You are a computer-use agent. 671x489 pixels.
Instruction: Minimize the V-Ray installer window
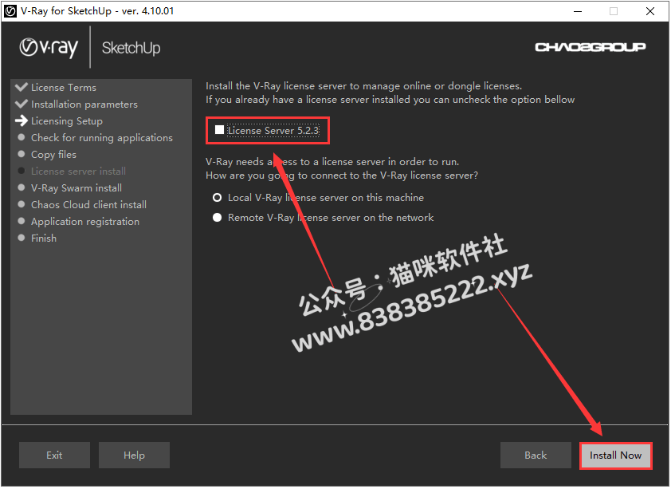coord(578,11)
